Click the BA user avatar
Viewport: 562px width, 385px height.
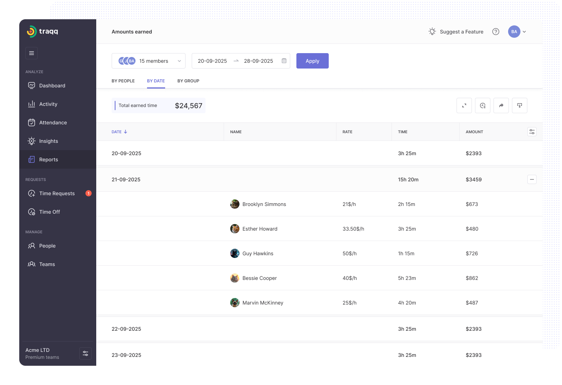point(514,32)
